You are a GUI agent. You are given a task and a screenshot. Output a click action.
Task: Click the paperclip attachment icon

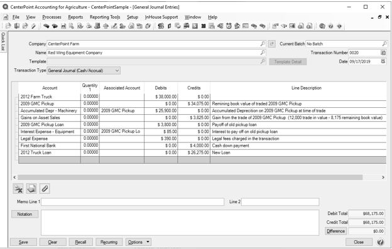click(45, 189)
